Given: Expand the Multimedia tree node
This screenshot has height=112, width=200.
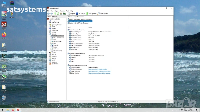Looking at the screenshot, I should (48, 30).
